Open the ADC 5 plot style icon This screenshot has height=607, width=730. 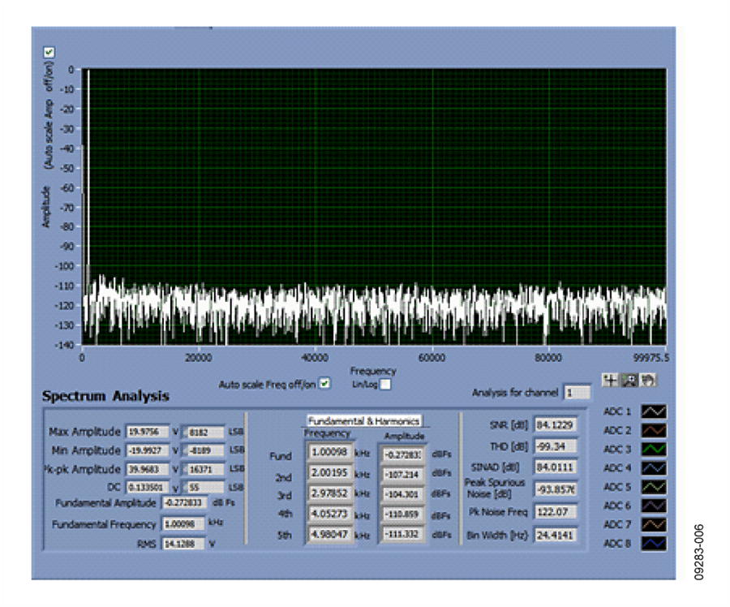click(x=654, y=487)
